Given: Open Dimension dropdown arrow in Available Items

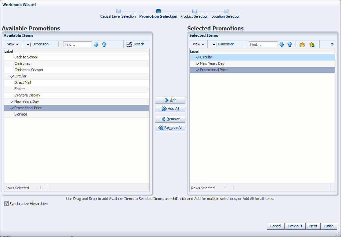Looking at the screenshot, I should click(x=28, y=44).
